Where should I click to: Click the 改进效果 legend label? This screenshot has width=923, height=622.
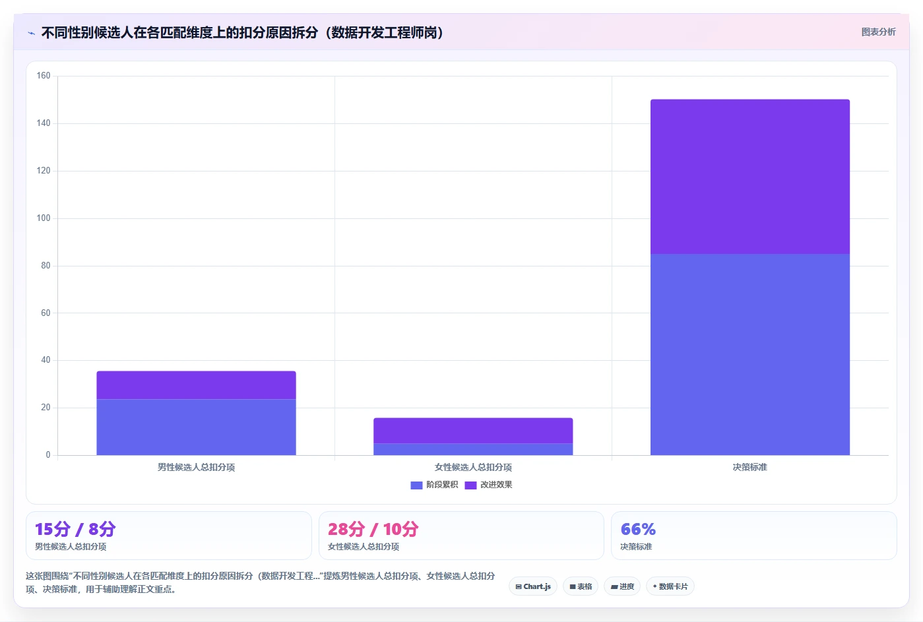point(496,485)
